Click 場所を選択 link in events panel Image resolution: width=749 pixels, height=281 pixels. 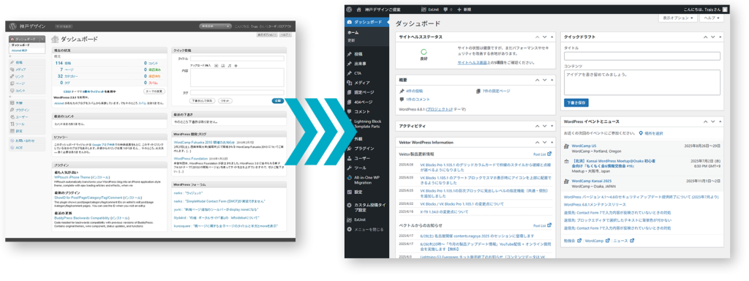[x=653, y=133]
